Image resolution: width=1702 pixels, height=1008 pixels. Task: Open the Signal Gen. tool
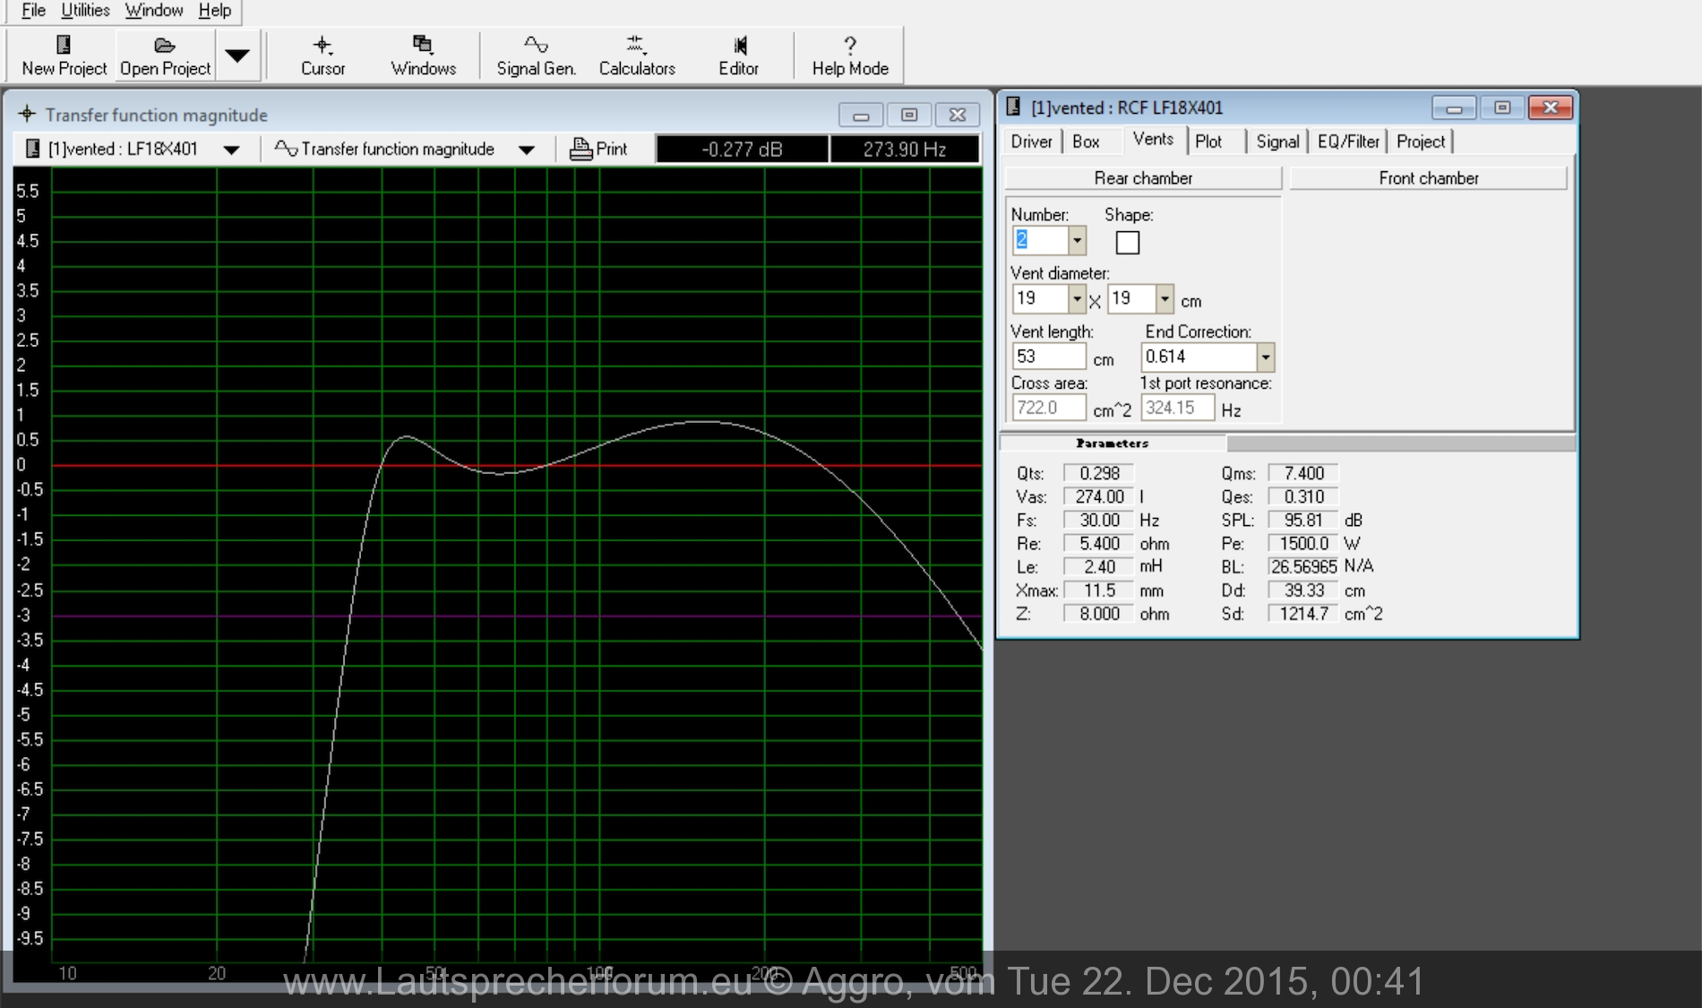coord(536,56)
